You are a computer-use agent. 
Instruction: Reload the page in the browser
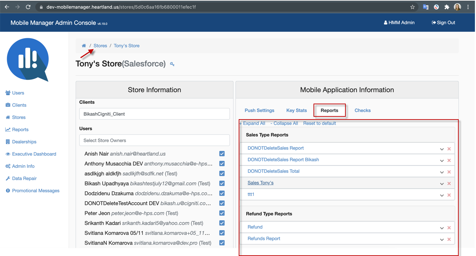pos(28,7)
